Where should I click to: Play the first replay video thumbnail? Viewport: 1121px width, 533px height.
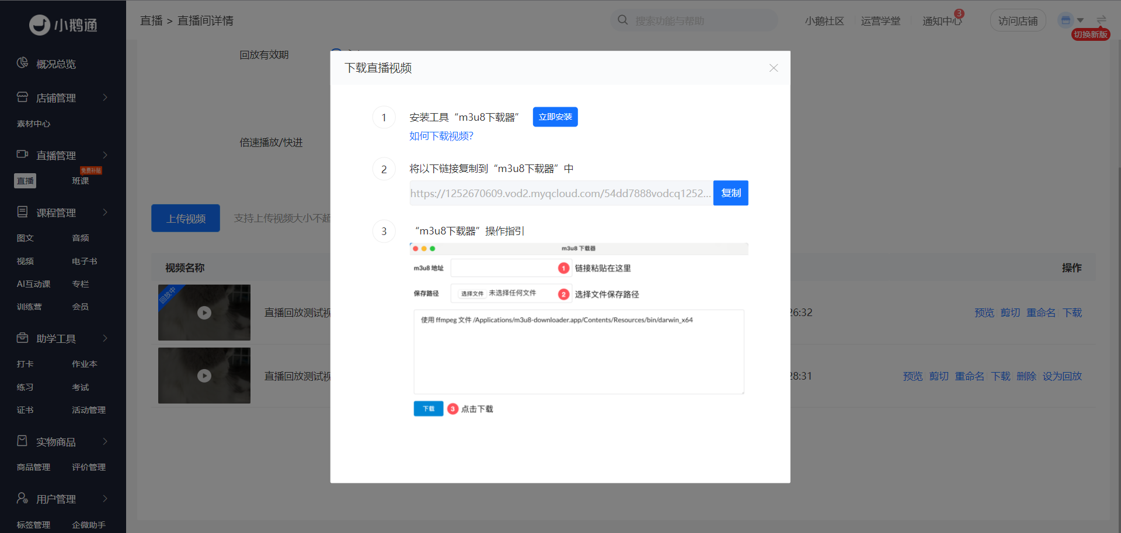click(204, 313)
